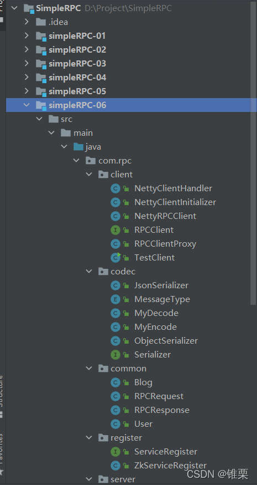The width and height of the screenshot is (257, 485).
Task: Expand the simpleRPC-05 module arrow
Action: (27, 91)
